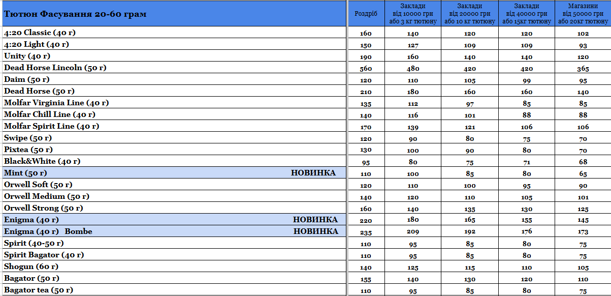
Task: Click the 'НОВИНКА' label in the Mint row
Action: click(x=313, y=173)
